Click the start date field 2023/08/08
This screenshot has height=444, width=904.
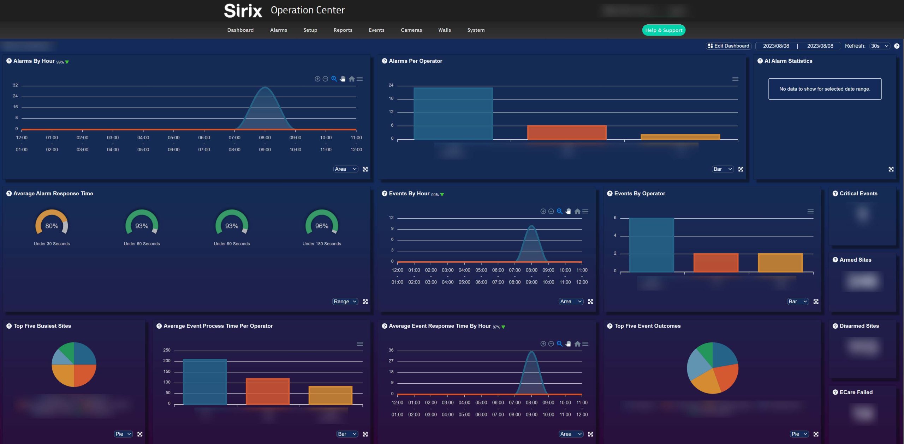(x=776, y=46)
